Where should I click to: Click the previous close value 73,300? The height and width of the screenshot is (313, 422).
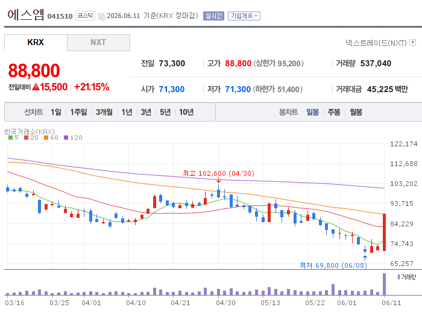point(172,63)
